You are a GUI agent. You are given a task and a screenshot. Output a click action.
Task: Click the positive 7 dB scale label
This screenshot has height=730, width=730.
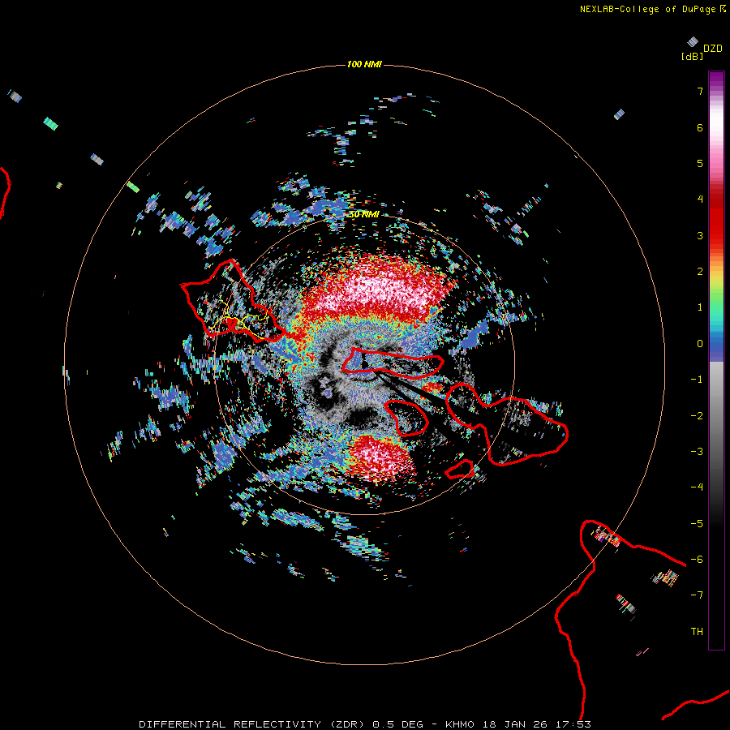[700, 91]
